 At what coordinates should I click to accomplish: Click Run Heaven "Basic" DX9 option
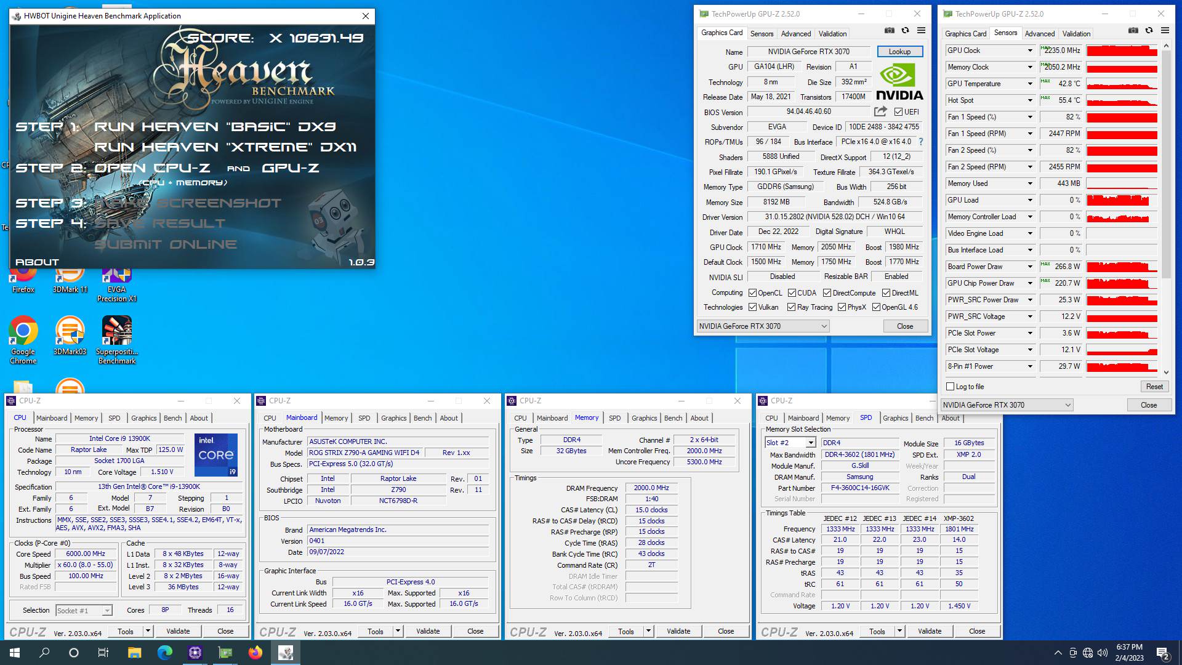click(215, 127)
